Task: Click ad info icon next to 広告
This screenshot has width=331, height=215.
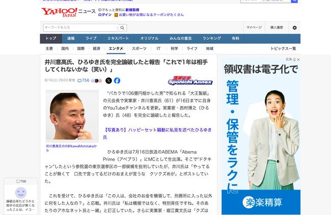Action: 294,60
